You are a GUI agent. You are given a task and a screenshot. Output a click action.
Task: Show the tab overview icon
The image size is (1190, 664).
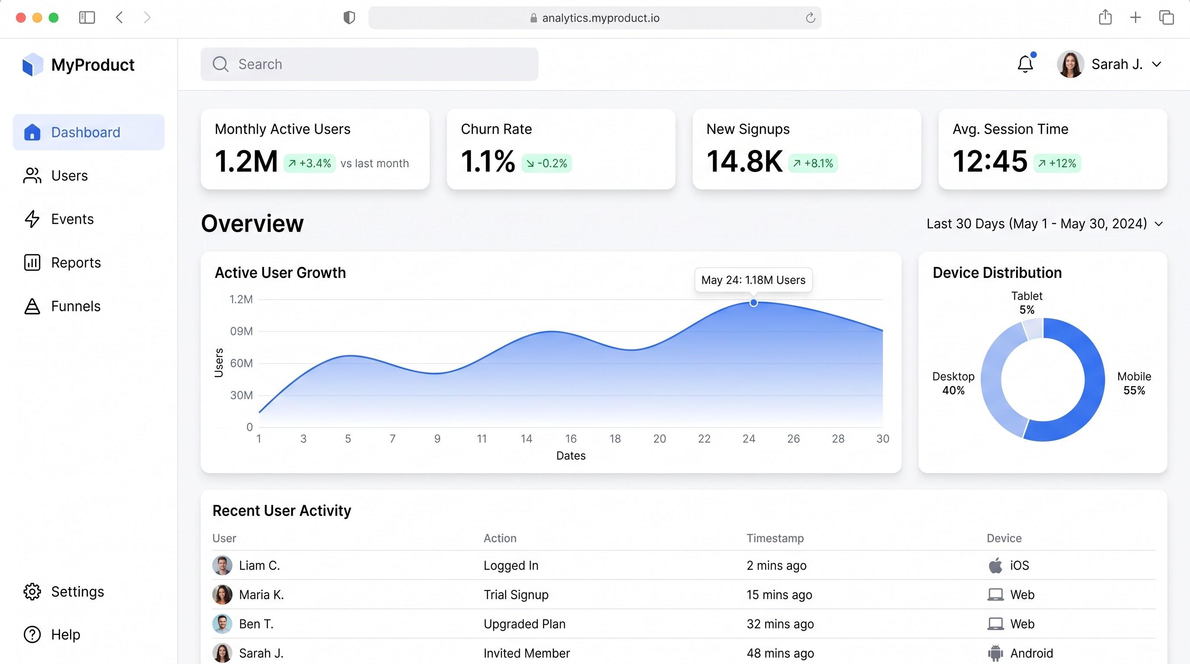click(x=1167, y=18)
